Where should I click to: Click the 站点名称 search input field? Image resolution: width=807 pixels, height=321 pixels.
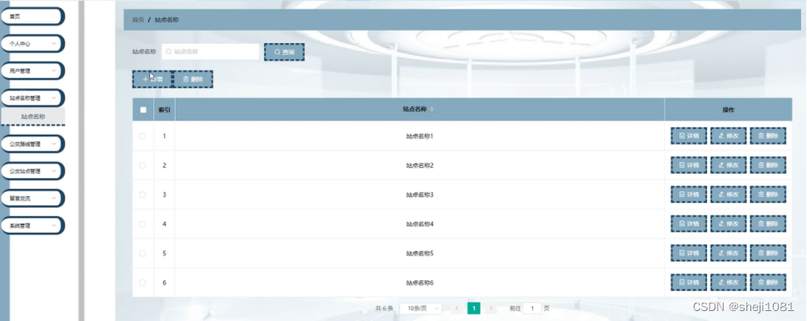(x=210, y=52)
